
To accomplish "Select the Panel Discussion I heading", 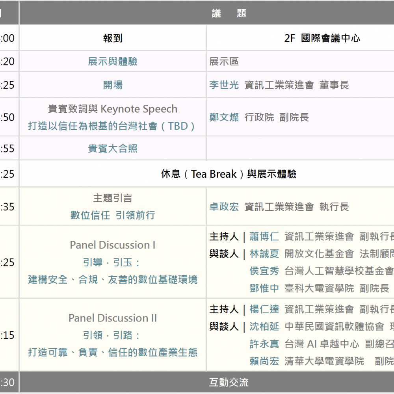I will pyautogui.click(x=113, y=245).
